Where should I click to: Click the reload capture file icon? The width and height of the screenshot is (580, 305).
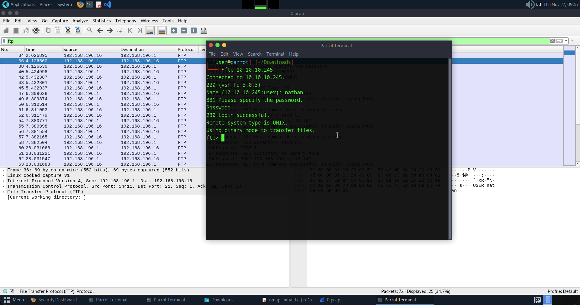pos(78,30)
